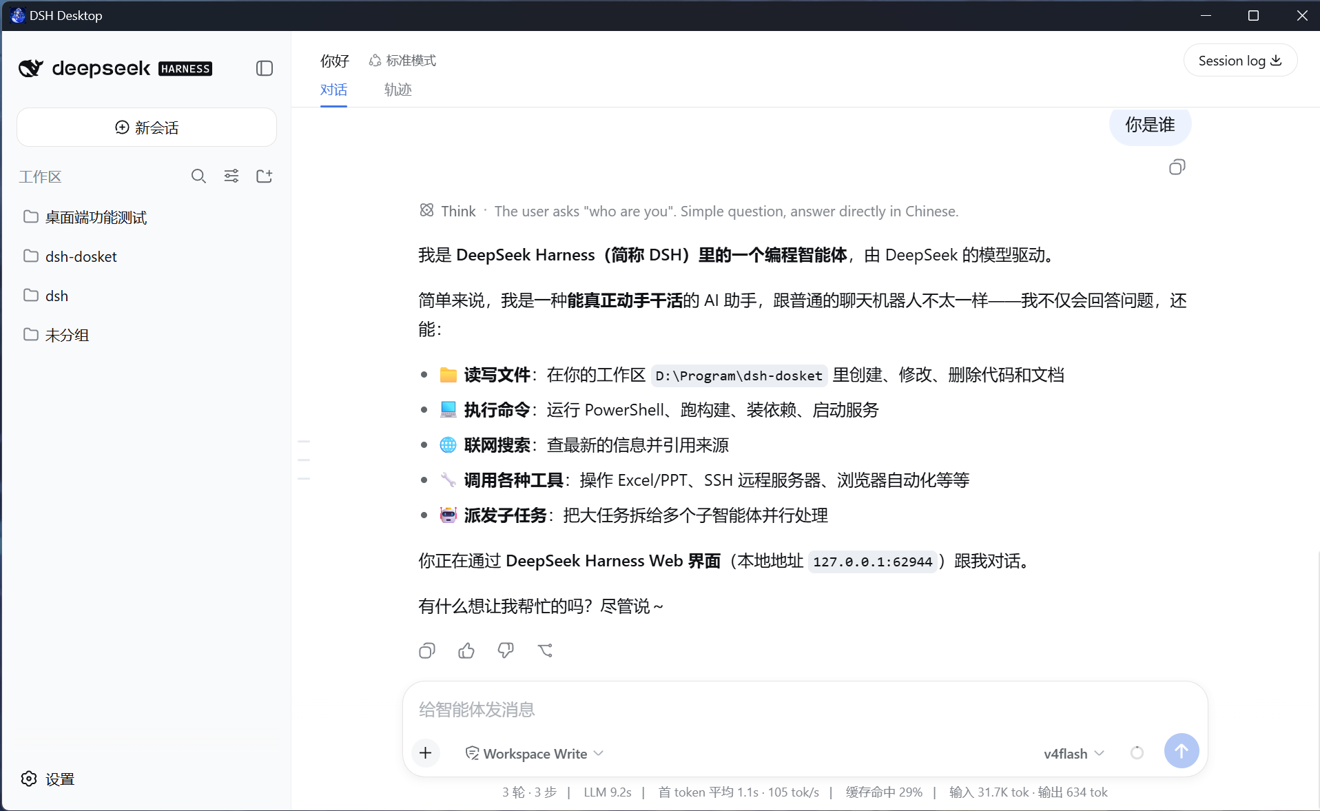Click the branch/retry reply icon
Screen dimensions: 1320x811
pyautogui.click(x=545, y=650)
